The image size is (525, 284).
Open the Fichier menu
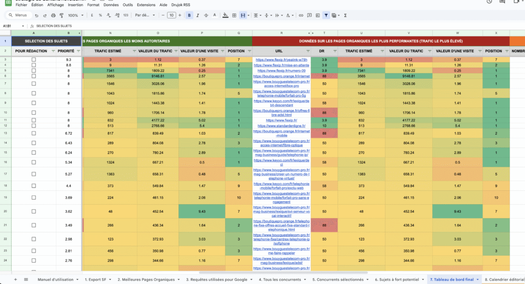pos(22,5)
